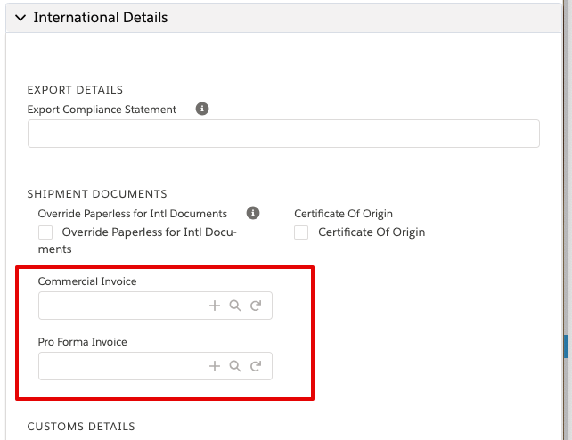The width and height of the screenshot is (572, 440).
Task: Open the Export Compliance Statement info icon
Action: click(x=202, y=109)
